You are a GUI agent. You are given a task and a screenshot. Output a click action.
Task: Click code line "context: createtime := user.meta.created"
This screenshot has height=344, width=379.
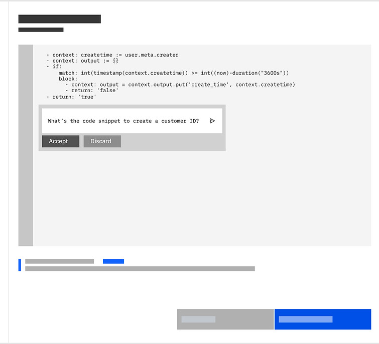pos(112,55)
